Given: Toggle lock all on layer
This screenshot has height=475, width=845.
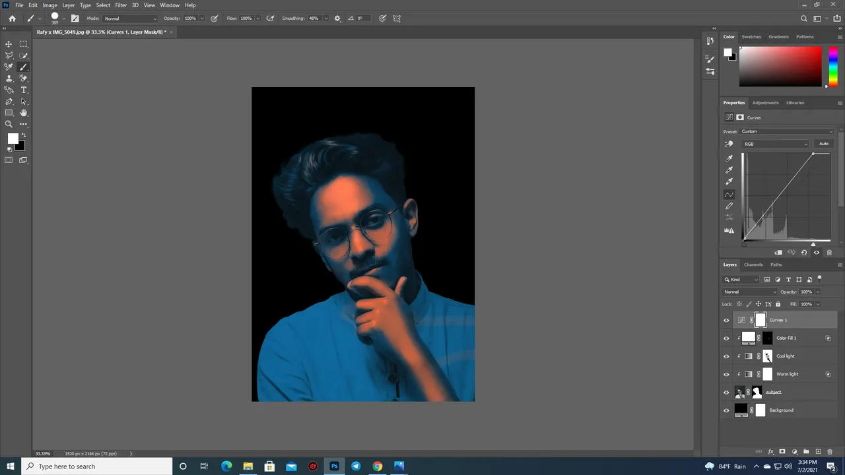Looking at the screenshot, I should (778, 304).
